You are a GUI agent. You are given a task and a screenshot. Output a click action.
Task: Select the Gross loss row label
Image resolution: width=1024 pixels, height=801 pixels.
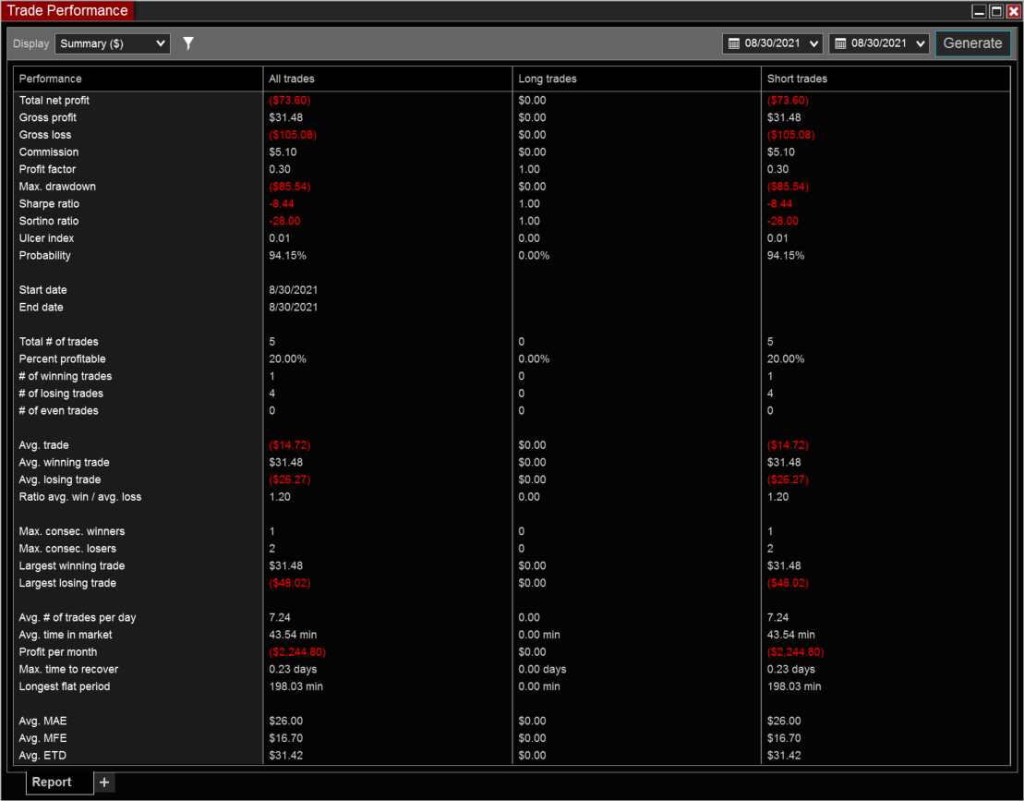45,135
